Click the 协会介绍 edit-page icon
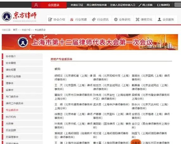The width and height of the screenshot is (181, 144). 50,19
